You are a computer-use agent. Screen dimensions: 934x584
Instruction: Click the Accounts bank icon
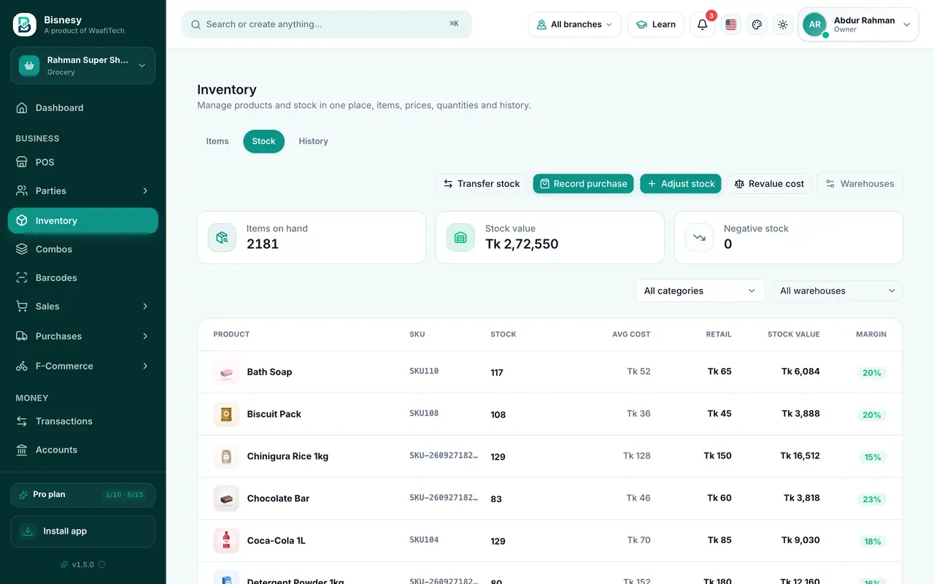click(x=22, y=450)
